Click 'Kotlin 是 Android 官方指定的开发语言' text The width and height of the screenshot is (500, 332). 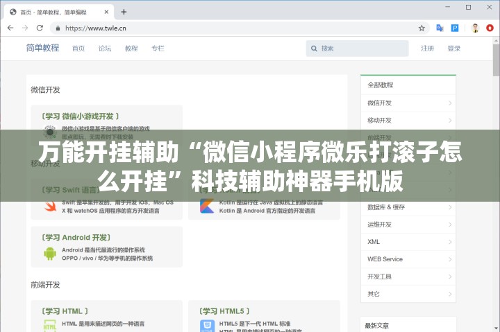267,211
